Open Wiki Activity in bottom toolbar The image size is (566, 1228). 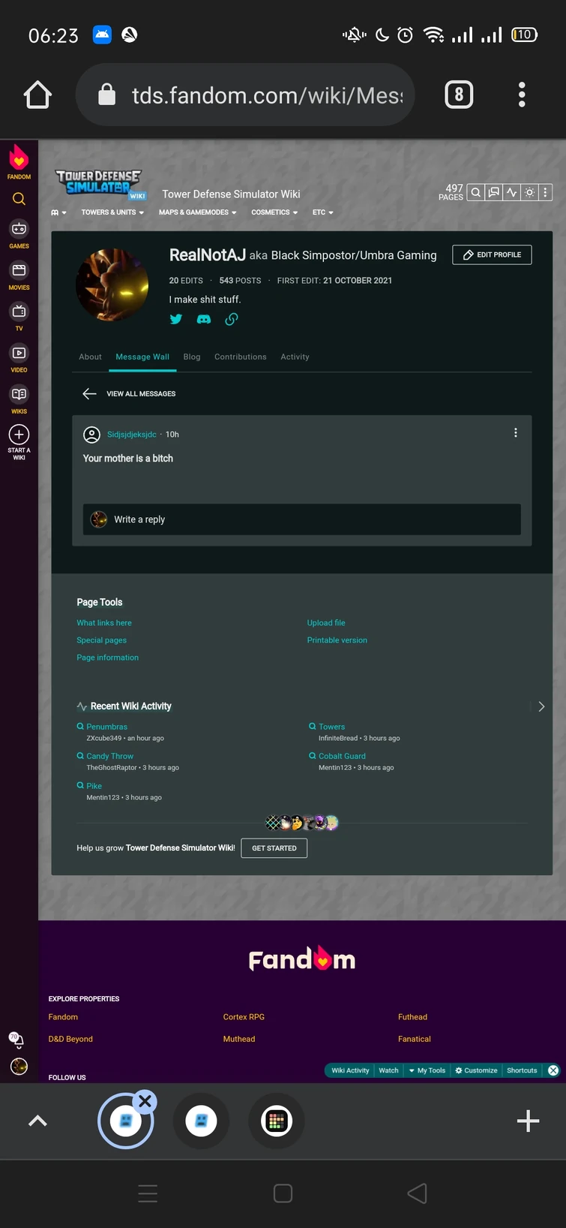click(x=350, y=1070)
